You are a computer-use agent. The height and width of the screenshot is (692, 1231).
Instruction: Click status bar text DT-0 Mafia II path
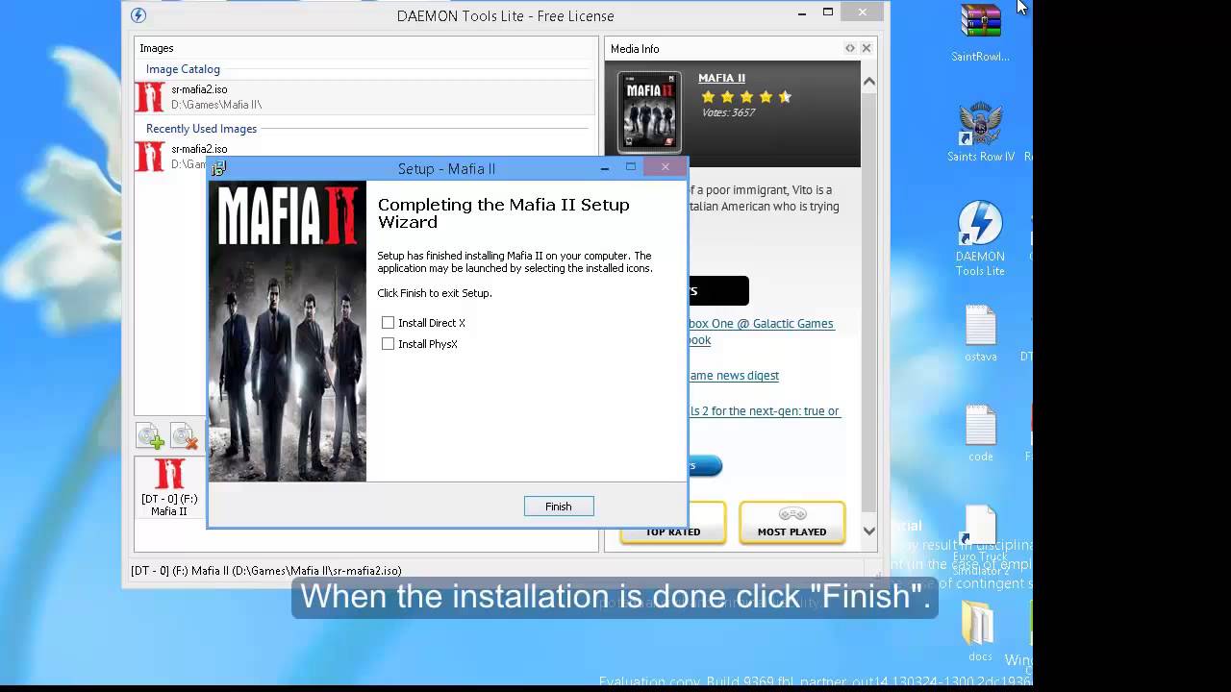pos(266,571)
